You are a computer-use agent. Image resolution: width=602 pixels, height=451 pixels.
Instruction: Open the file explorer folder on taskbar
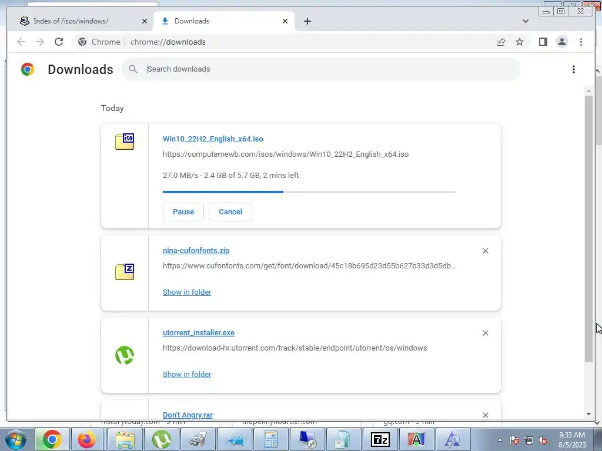[125, 439]
